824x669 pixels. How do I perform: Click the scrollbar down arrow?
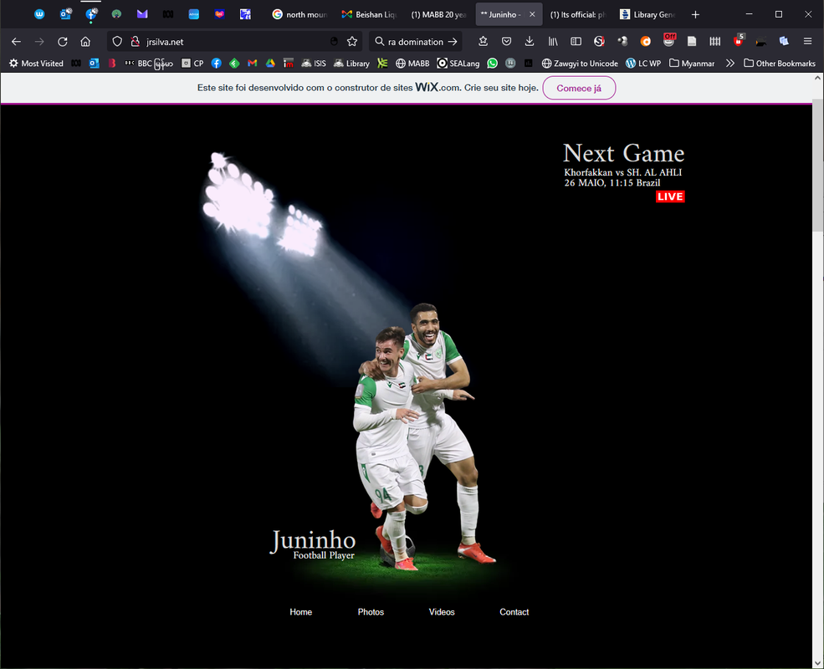coord(817,662)
